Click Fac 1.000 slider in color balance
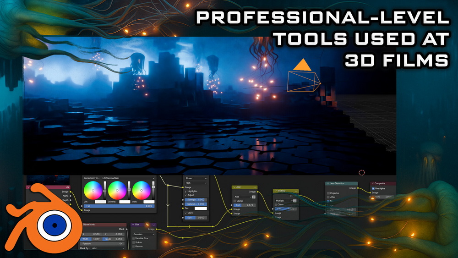Image resolution: width=458 pixels, height=258 pixels. (118, 206)
